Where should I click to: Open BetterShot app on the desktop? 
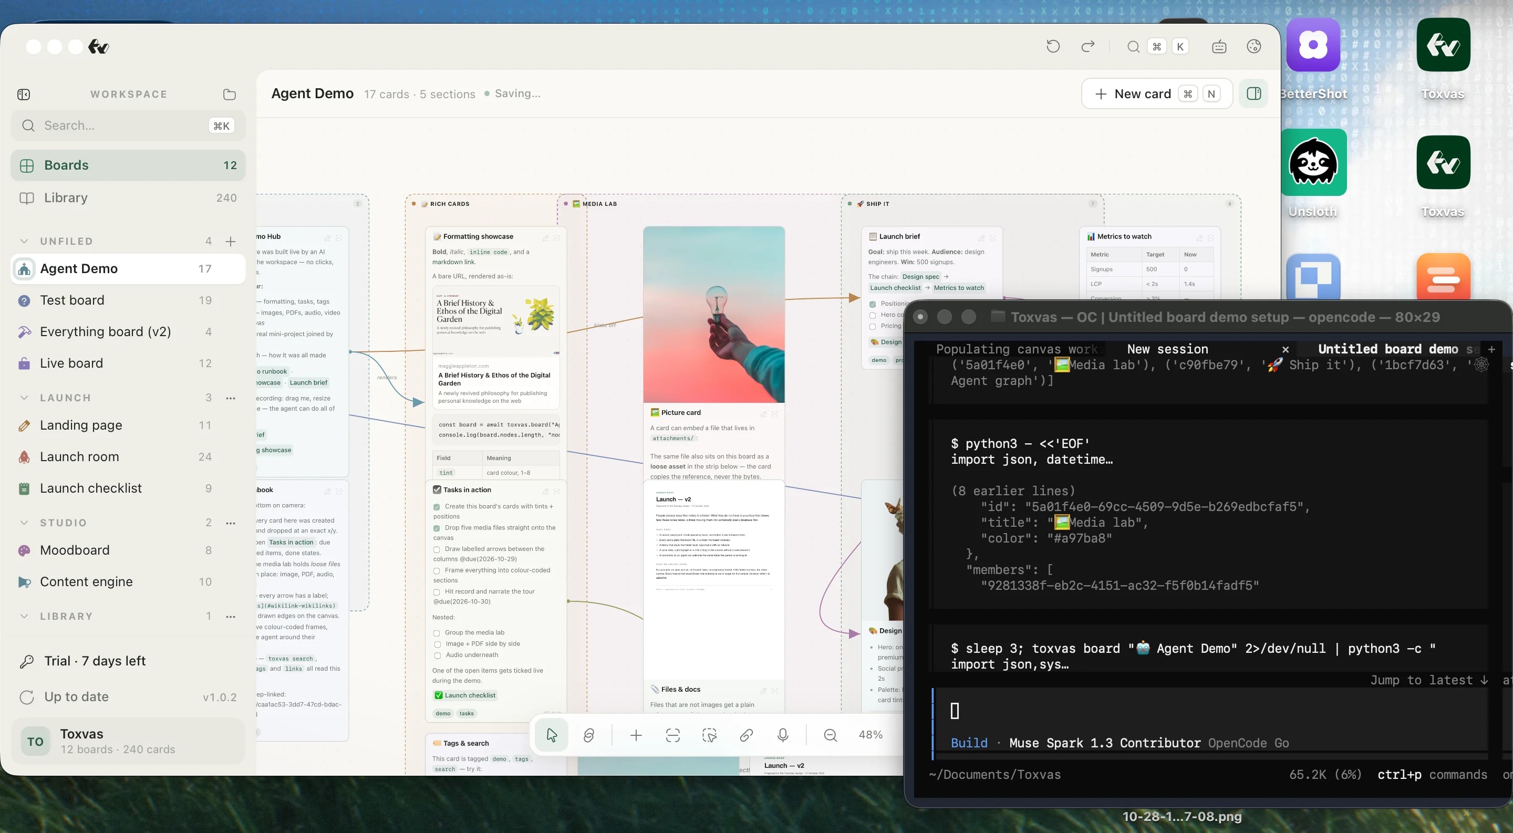[x=1313, y=46]
